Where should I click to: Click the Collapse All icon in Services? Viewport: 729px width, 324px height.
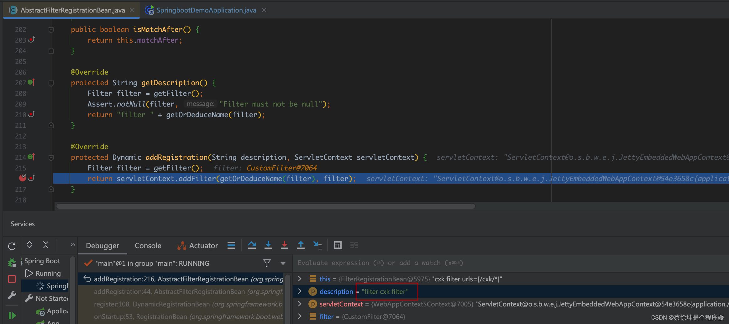[x=46, y=245]
